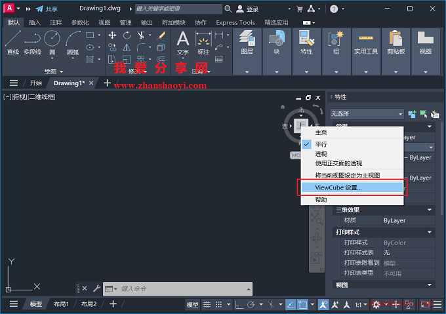
Task: Select the Mirror tool
Action: point(127,47)
